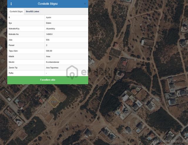
Task: Click the house-pin watermark logo
Action: 72,72
